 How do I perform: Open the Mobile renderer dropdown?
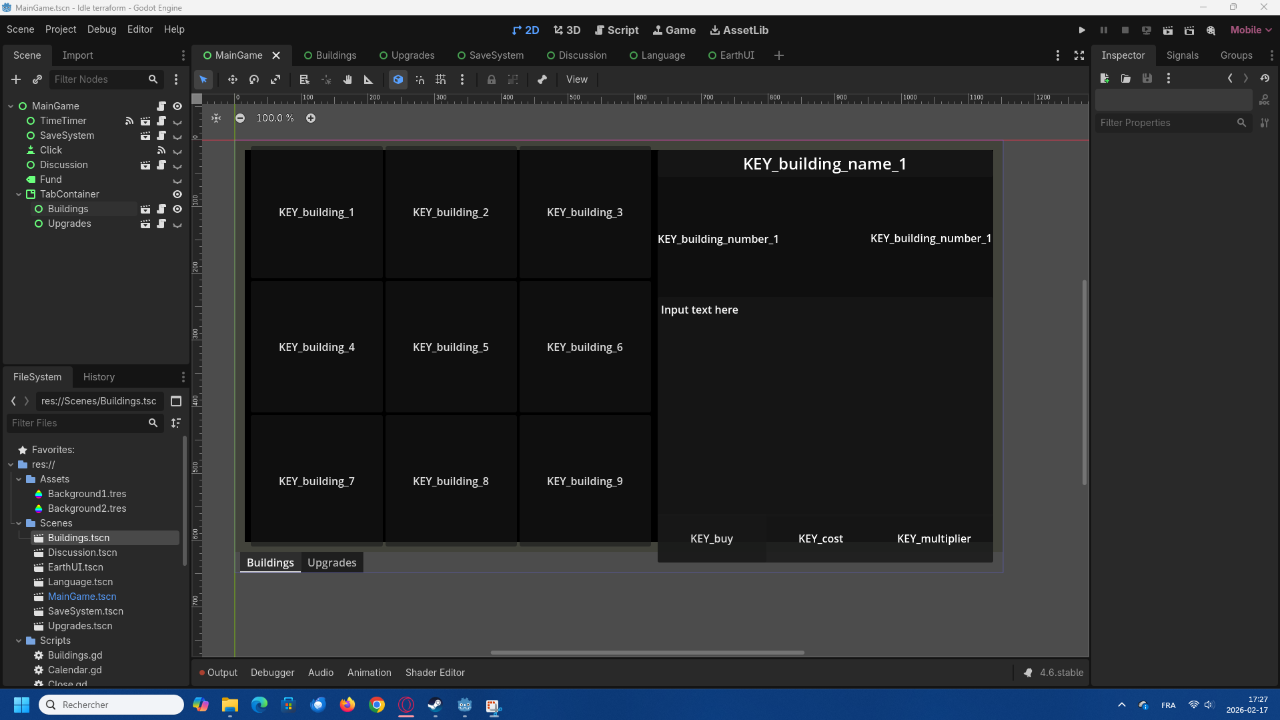coord(1251,30)
